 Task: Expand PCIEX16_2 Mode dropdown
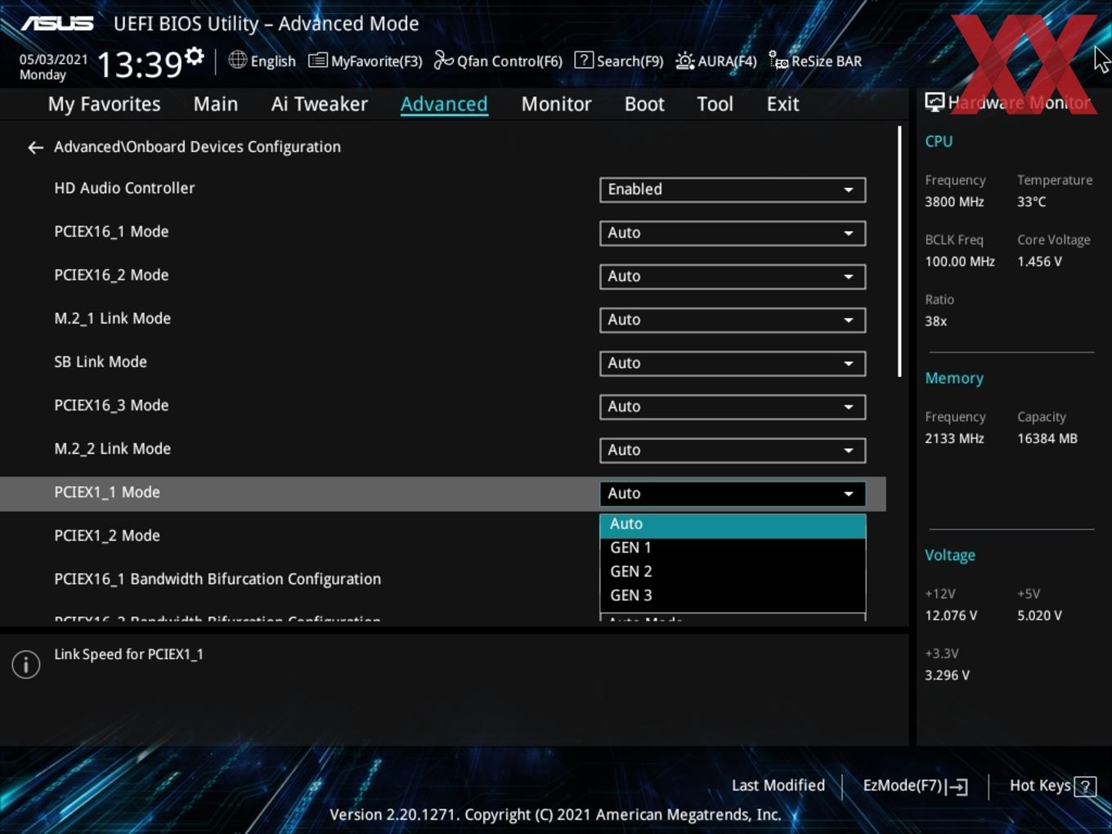(x=733, y=276)
